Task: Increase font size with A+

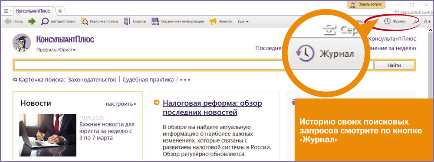Action: [x=427, y=21]
